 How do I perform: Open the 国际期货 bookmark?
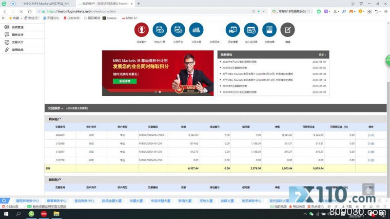[92, 18]
